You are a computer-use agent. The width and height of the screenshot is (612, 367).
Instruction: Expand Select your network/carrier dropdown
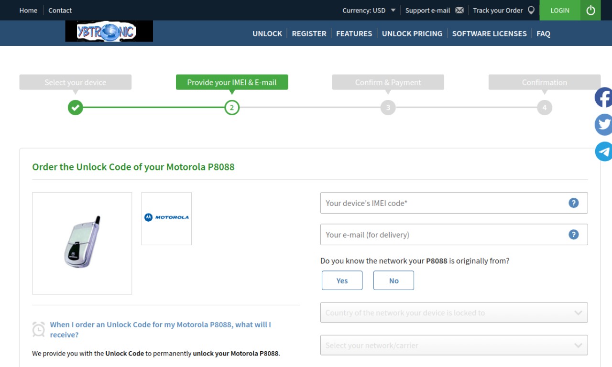454,345
